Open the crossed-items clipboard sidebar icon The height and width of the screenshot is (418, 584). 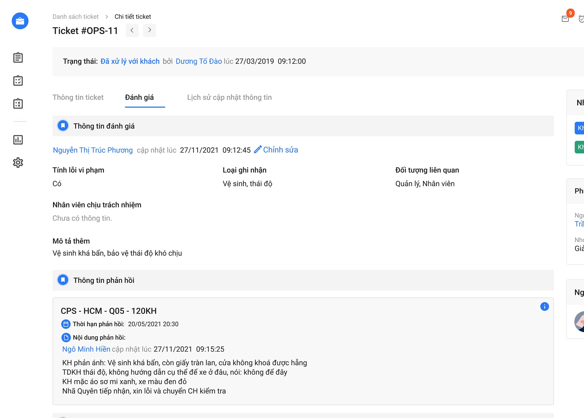click(18, 104)
